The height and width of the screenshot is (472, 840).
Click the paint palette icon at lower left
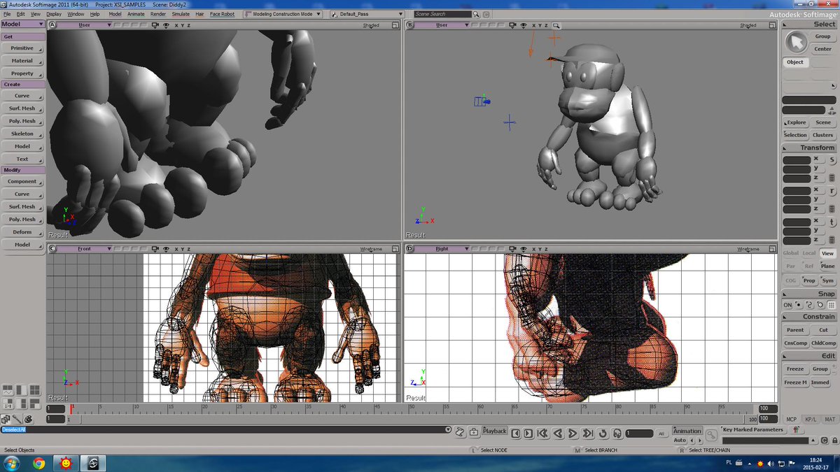click(28, 418)
